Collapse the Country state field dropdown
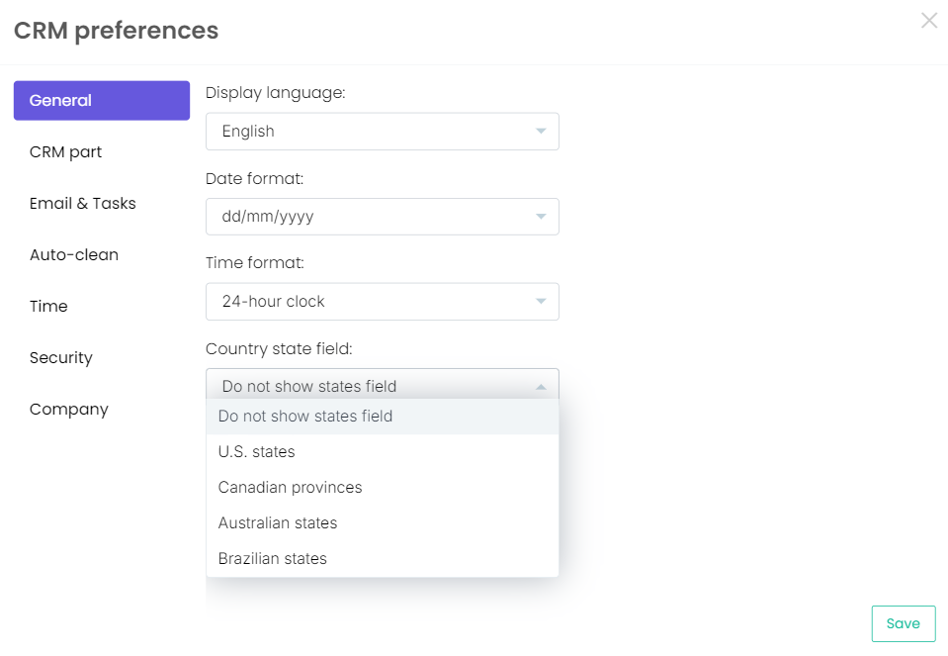The image size is (948, 656). coord(382,386)
